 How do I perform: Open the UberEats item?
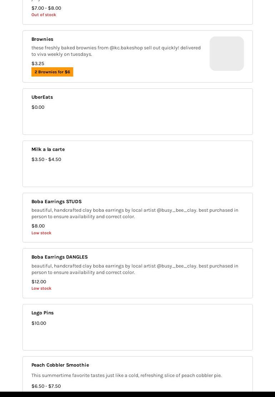[42, 97]
